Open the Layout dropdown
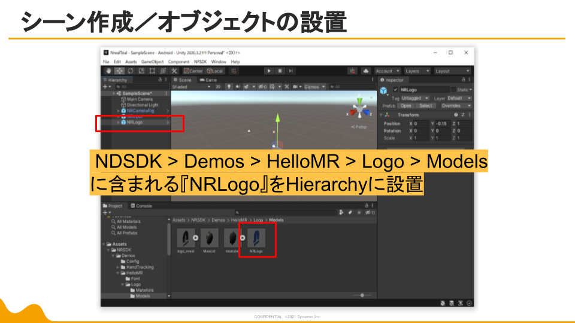575x323 pixels. [x=452, y=71]
